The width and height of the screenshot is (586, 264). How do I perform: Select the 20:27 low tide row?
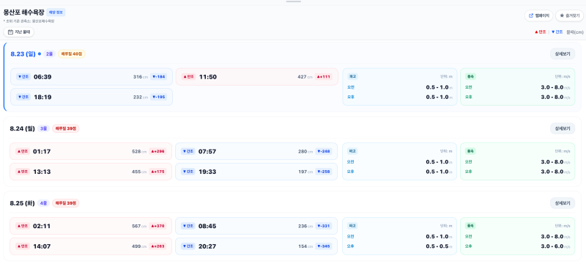pyautogui.click(x=256, y=246)
